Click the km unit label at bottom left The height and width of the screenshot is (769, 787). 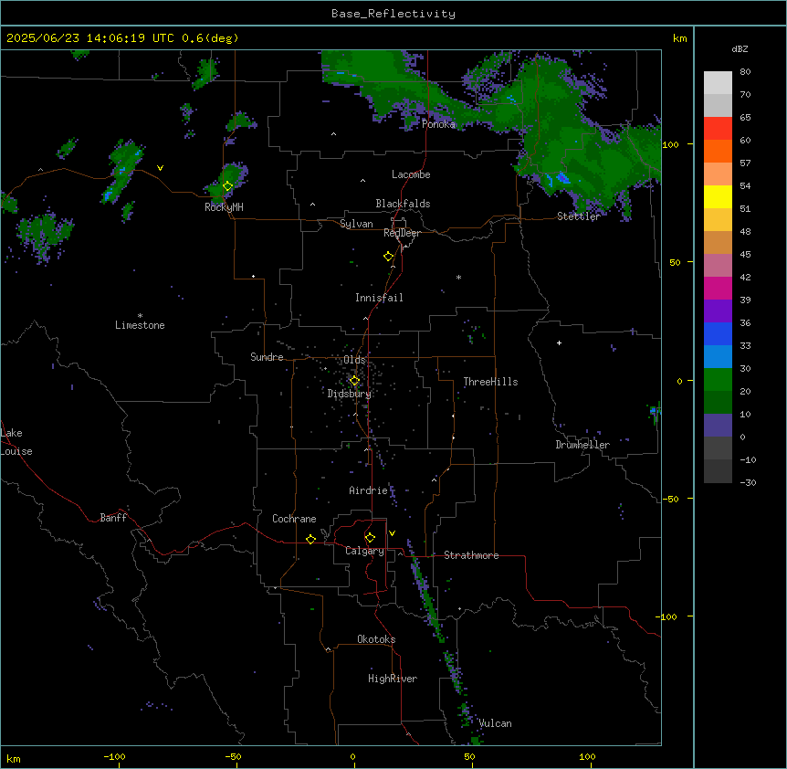tap(14, 758)
